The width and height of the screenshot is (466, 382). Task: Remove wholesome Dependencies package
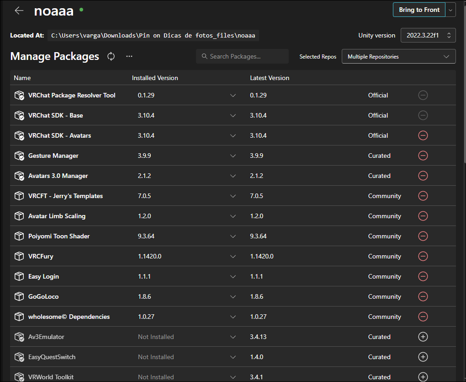coord(423,317)
